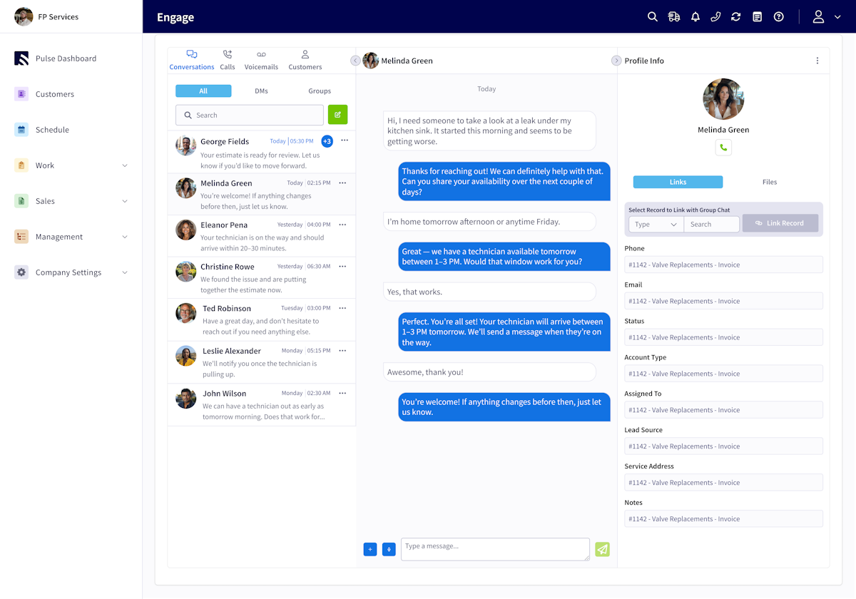This screenshot has height=599, width=856.
Task: Send message with paper plane button
Action: click(603, 549)
